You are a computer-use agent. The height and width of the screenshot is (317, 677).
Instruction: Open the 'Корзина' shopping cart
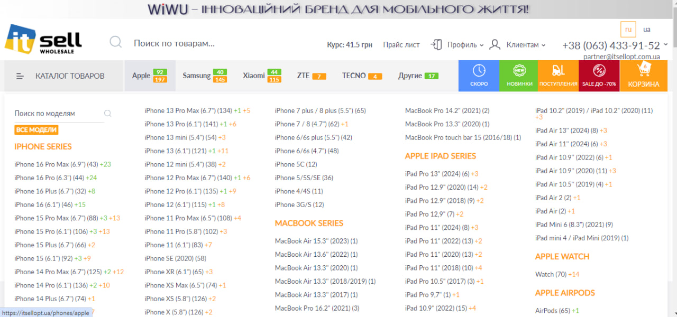[643, 76]
